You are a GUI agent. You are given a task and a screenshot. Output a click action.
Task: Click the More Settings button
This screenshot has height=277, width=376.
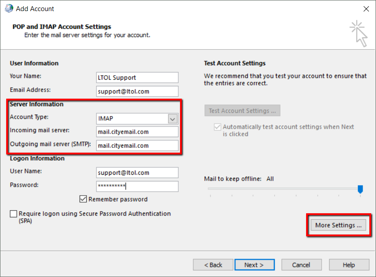[x=338, y=225]
